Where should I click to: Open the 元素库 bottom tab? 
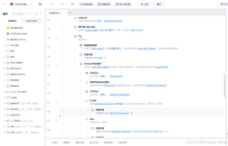pos(55,143)
